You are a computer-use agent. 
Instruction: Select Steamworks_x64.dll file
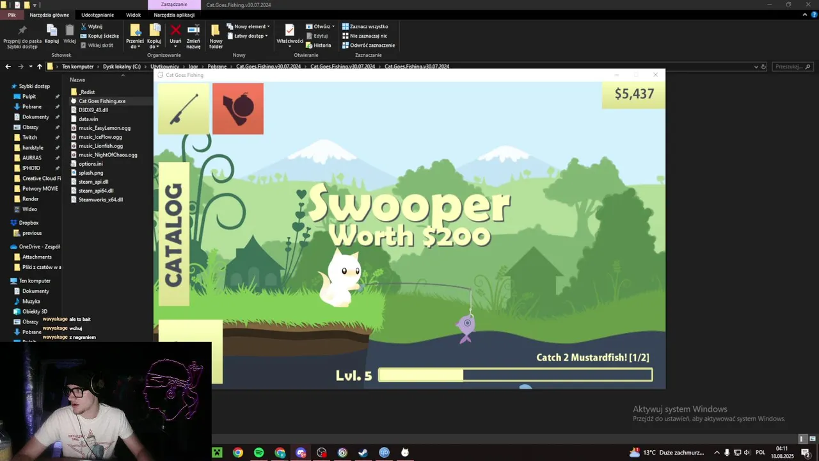100,200
